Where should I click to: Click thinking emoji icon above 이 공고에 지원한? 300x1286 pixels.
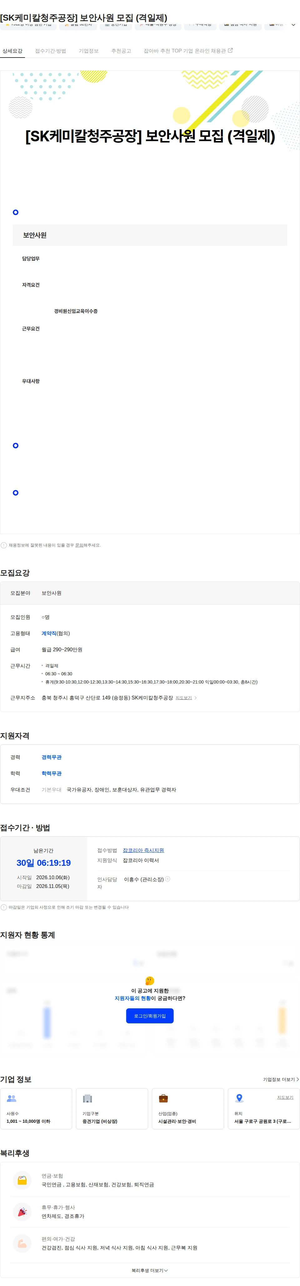150,981
